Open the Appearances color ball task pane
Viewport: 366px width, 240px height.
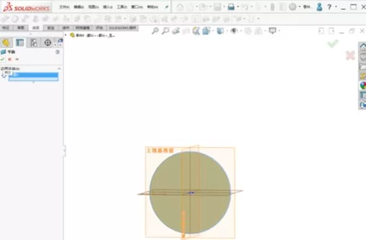tap(362, 85)
